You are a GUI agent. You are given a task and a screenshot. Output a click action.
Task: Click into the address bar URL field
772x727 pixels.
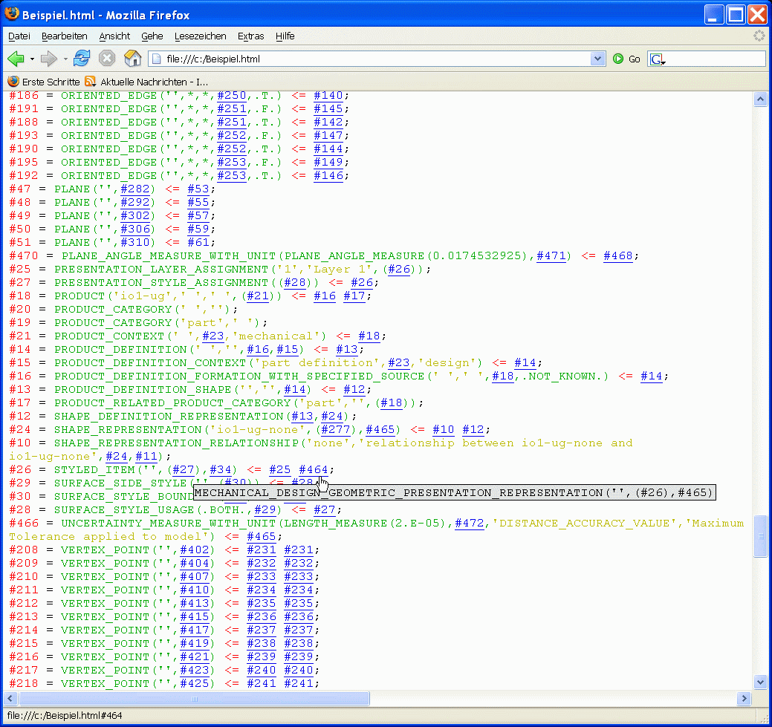372,59
